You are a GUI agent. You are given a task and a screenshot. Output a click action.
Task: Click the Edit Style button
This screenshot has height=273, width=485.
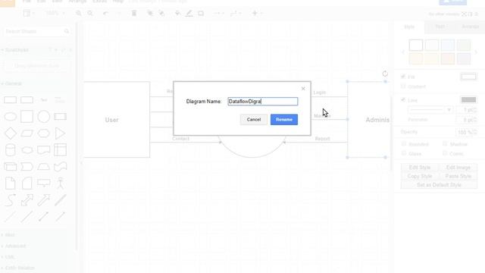[x=420, y=168]
